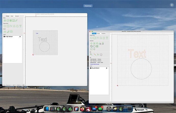The height and width of the screenshot is (113, 176).
Task: Select the Polygon tool in the left window
Action: 17,26
